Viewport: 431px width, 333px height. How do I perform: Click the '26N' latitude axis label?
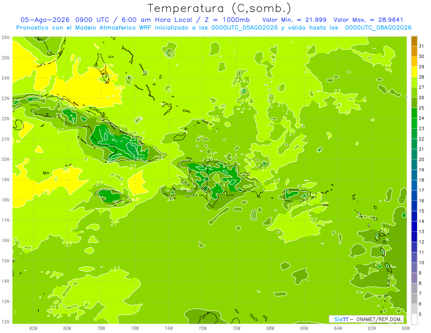tap(5, 37)
